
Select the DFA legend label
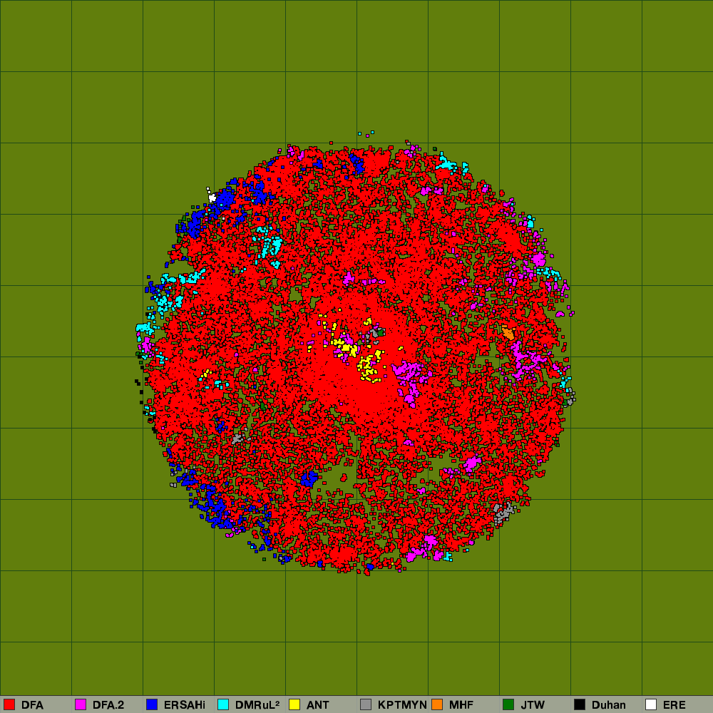[x=32, y=705]
